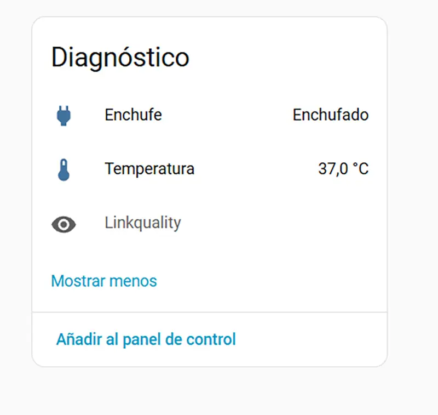
Task: Click the Enchufado state text
Action: click(x=331, y=115)
